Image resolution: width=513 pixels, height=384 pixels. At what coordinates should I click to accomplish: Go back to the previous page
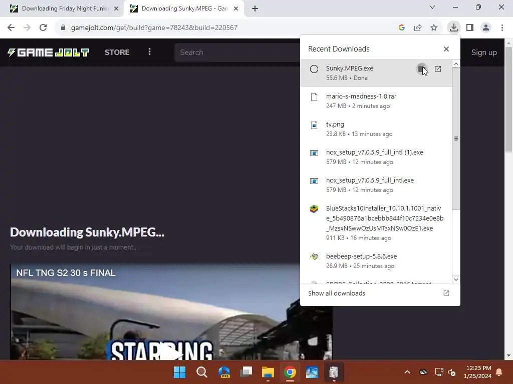click(11, 27)
